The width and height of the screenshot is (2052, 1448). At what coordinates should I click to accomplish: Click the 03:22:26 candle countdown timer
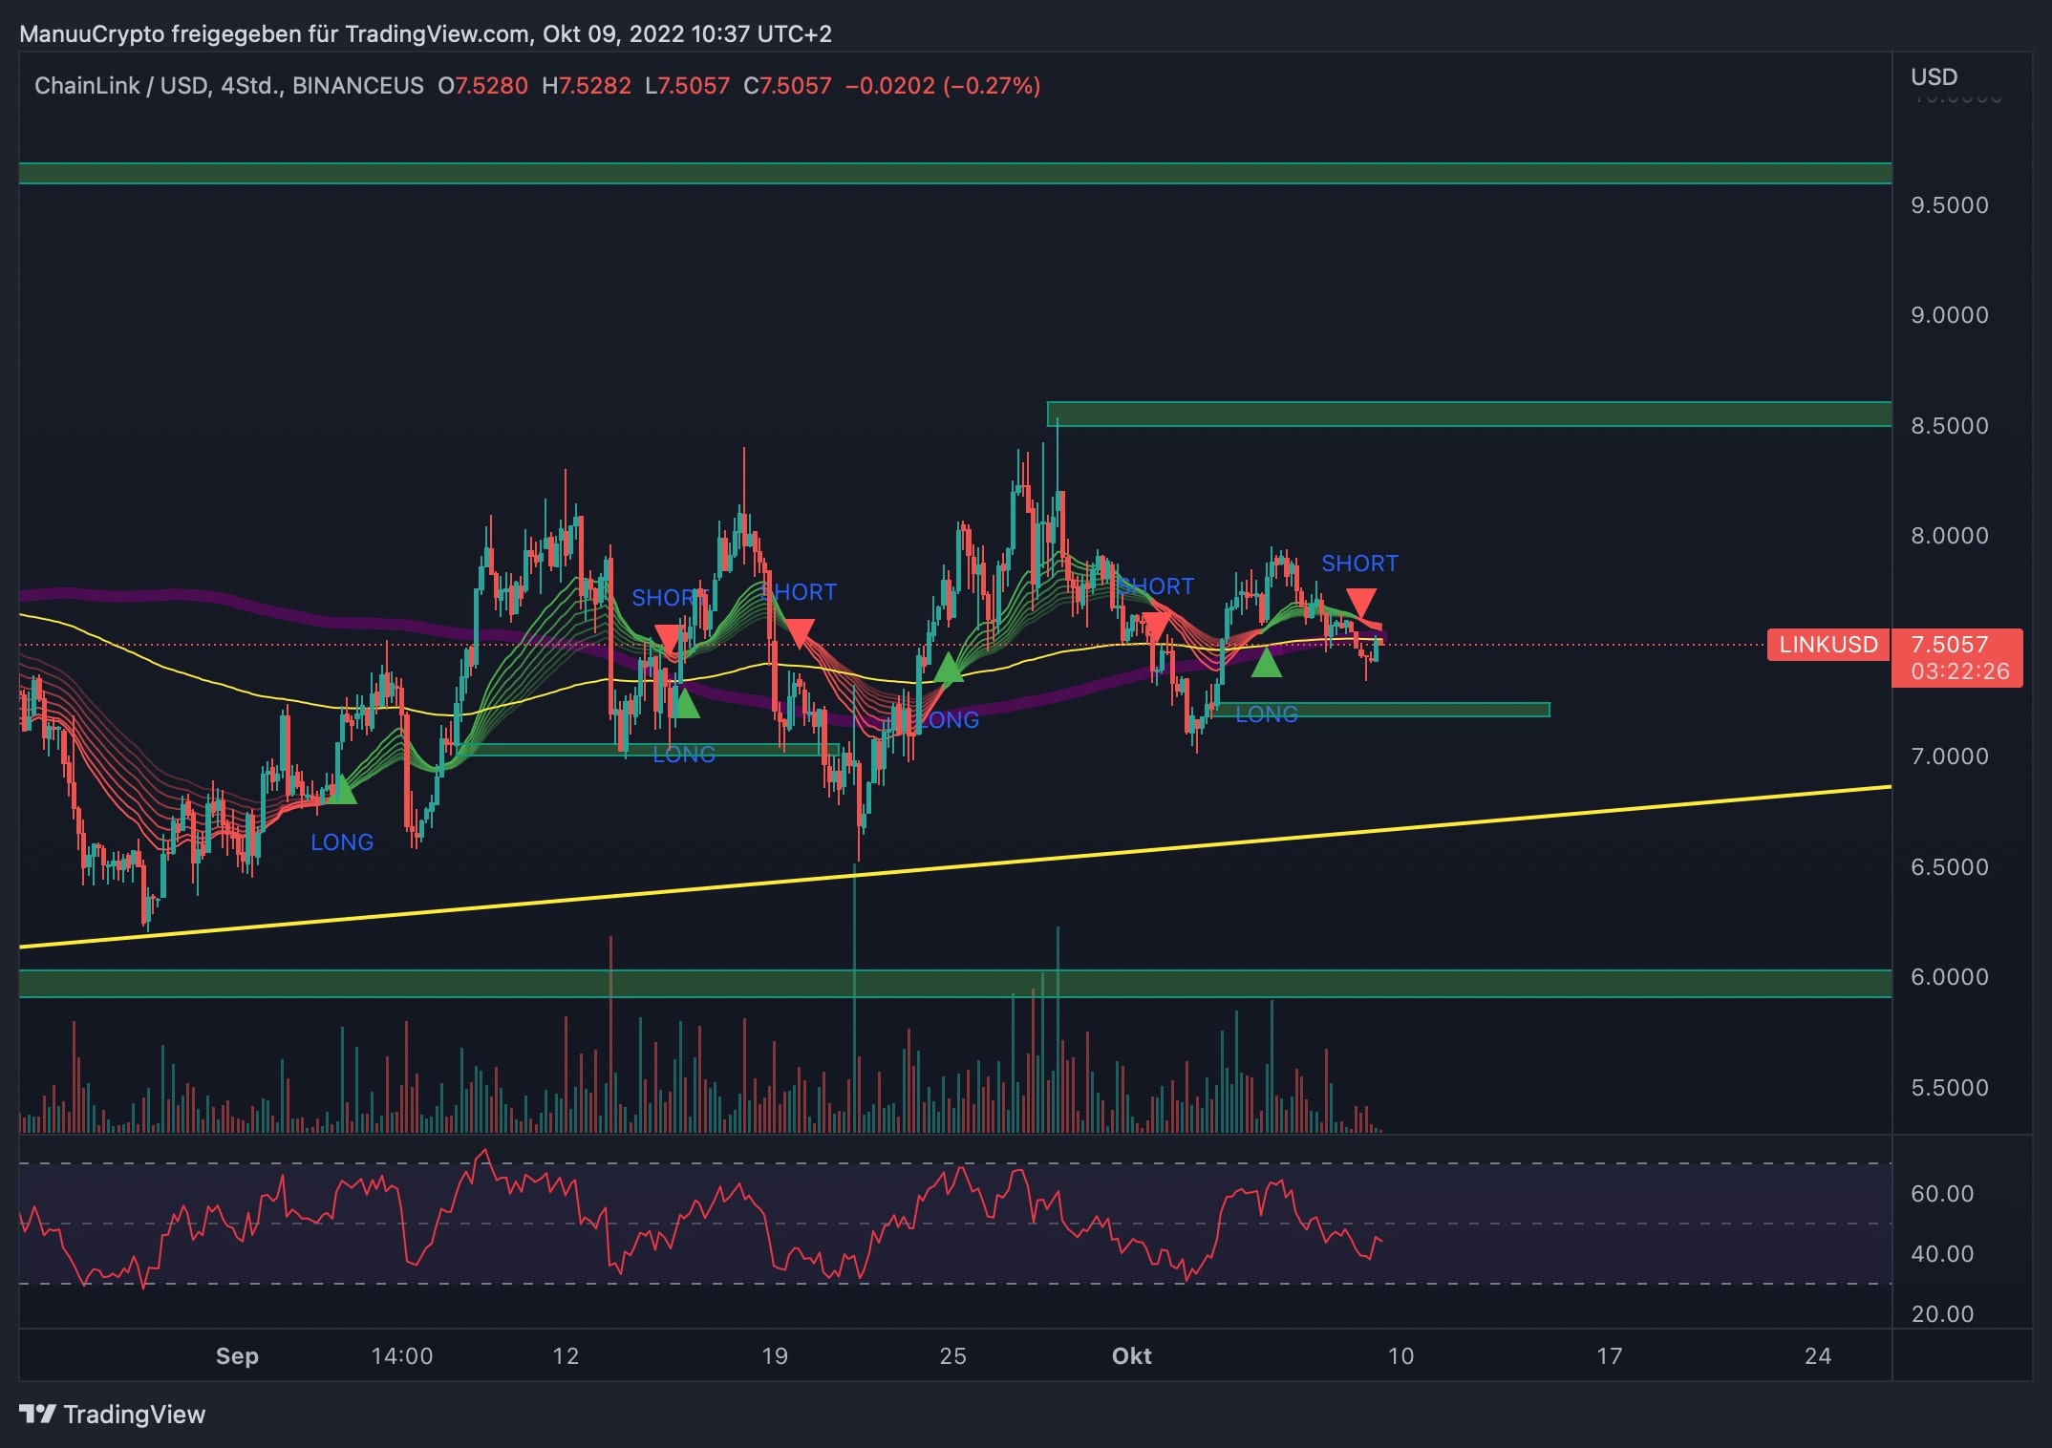pos(1959,672)
